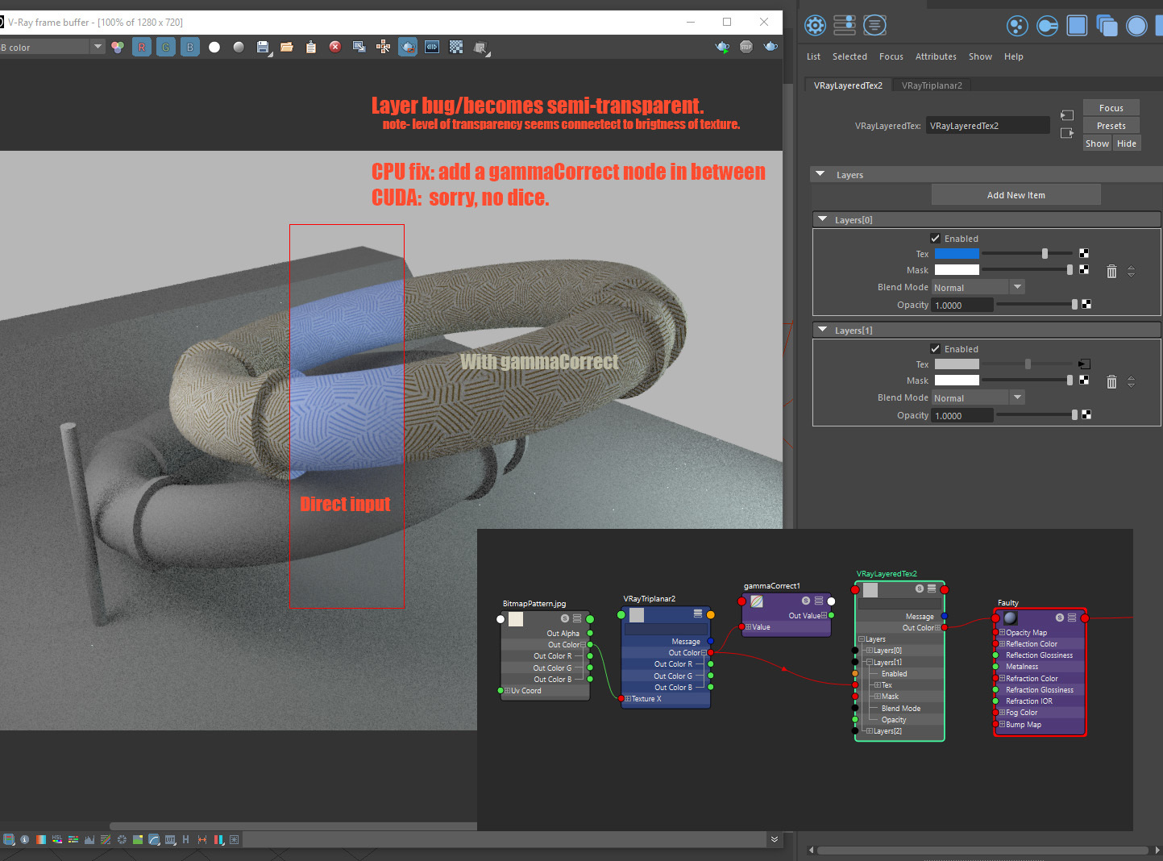Switch to the VRayTriplanar2 tab

(932, 85)
